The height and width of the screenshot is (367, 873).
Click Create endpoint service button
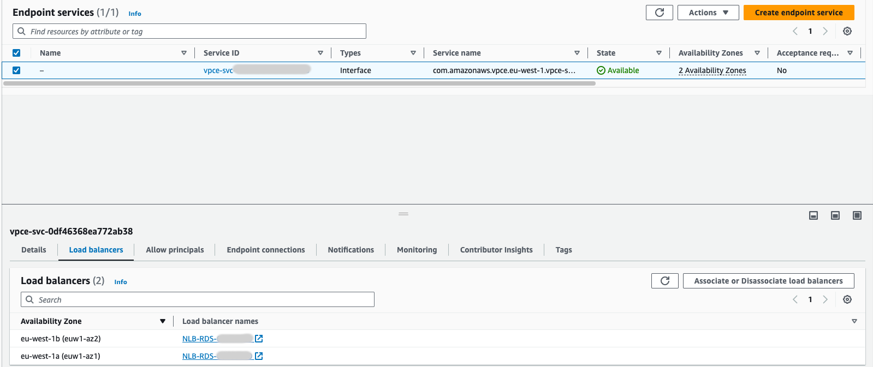click(x=799, y=13)
